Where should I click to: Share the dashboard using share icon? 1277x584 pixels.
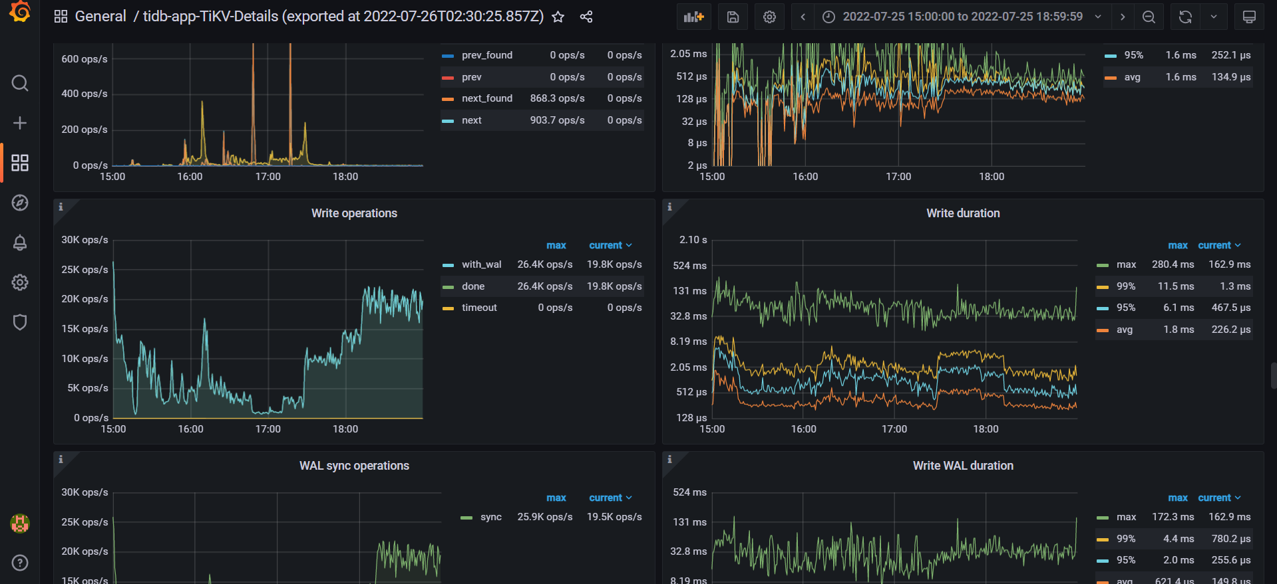click(586, 17)
